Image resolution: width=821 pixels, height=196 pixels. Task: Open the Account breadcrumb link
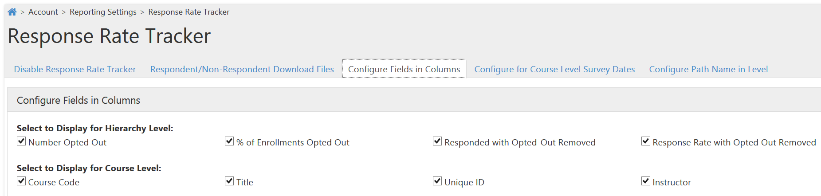43,12
